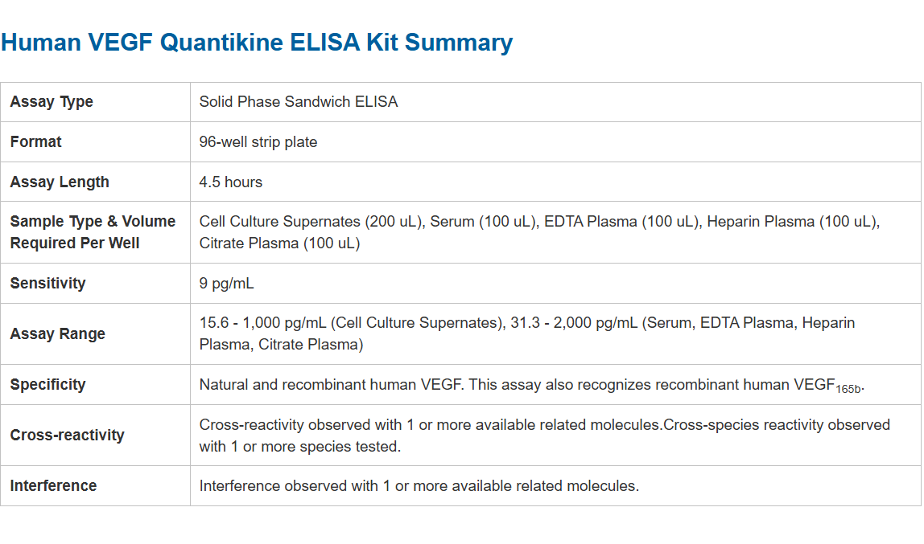The width and height of the screenshot is (924, 544).
Task: Select the Assay Type row label
Action: pos(52,102)
